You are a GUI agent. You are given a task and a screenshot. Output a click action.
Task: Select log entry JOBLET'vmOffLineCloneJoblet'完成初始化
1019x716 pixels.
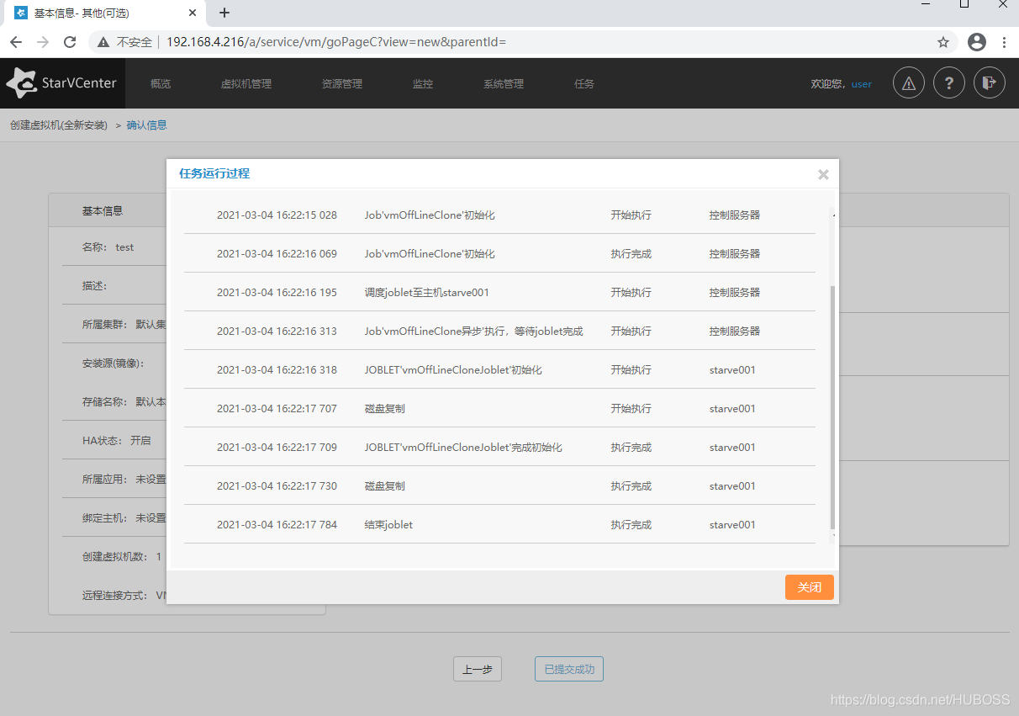[463, 448]
